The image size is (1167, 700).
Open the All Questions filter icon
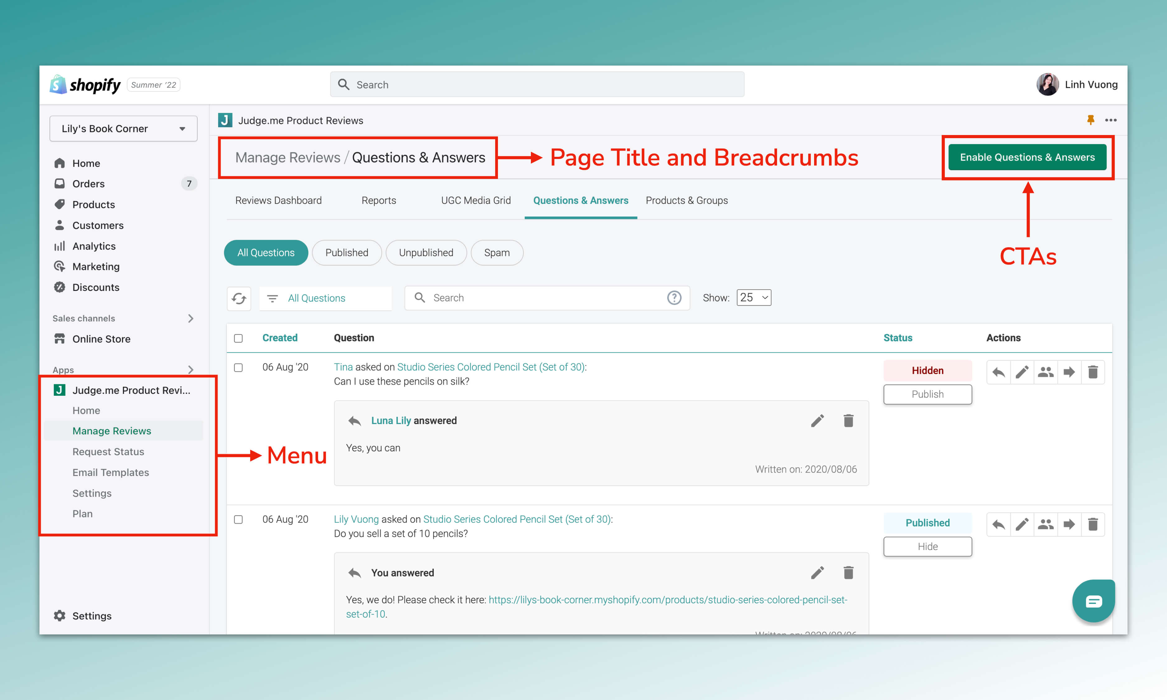pos(273,298)
